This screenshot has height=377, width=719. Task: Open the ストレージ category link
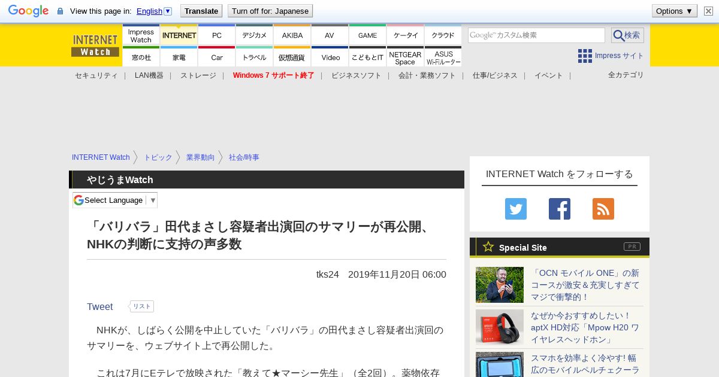[x=198, y=75]
